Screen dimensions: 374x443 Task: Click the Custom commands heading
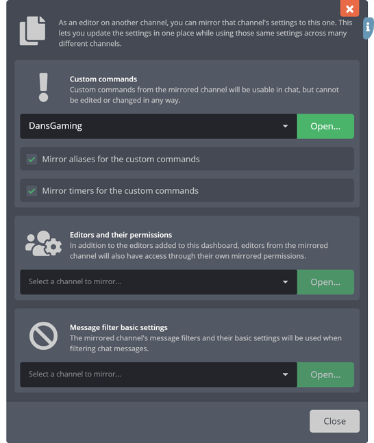tap(103, 79)
